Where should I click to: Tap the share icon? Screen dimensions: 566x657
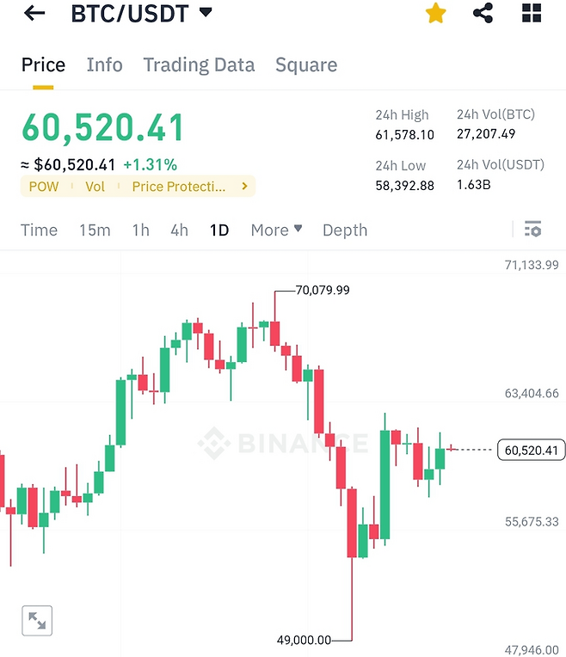(483, 14)
